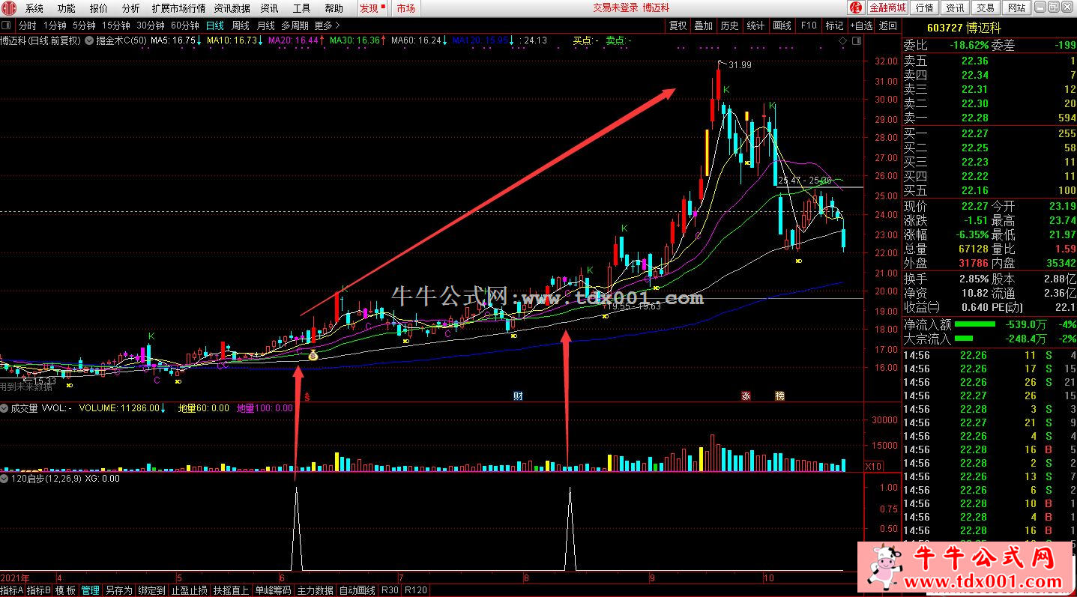Open the 报价 menu
This screenshot has height=597, width=1077.
[x=98, y=8]
